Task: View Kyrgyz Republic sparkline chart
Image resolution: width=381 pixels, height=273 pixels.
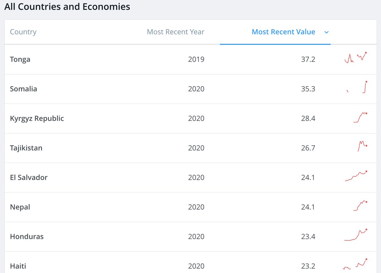Action: [x=360, y=117]
